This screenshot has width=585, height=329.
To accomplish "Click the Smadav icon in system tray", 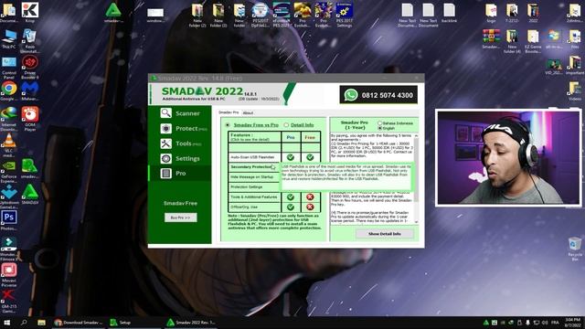I will (486, 323).
